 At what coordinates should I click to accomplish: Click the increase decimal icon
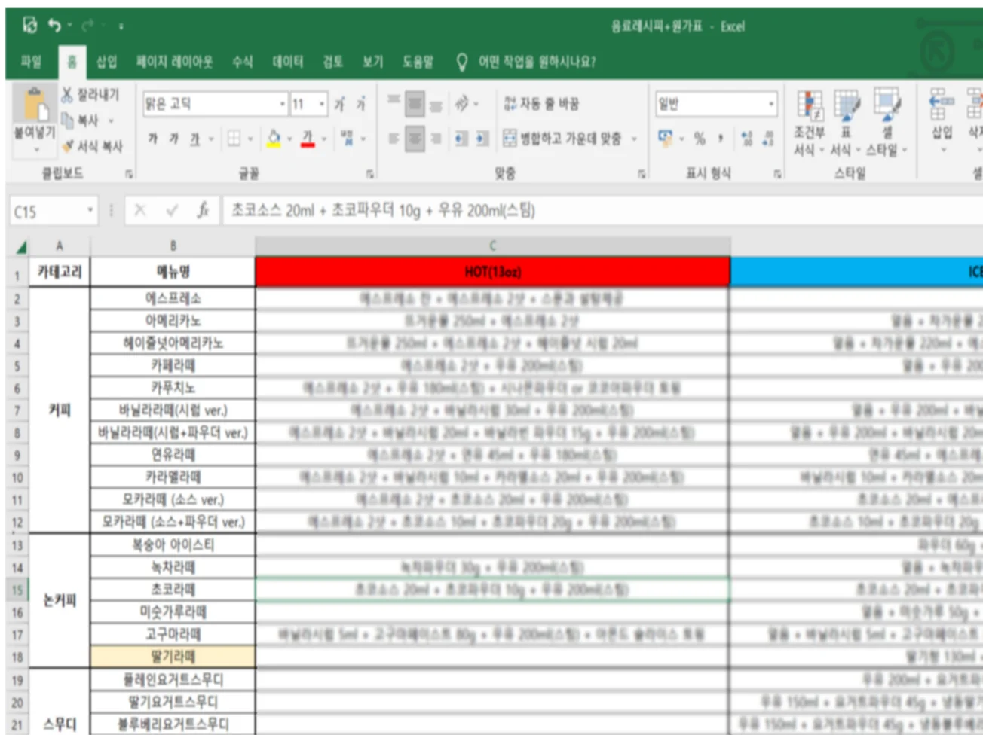[x=747, y=139]
